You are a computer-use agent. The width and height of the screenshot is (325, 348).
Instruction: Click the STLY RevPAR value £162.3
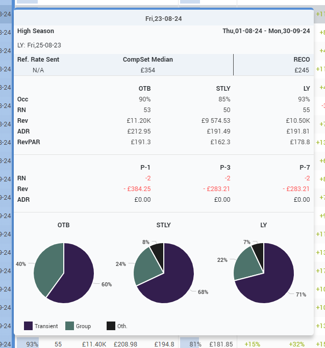pyautogui.click(x=220, y=142)
